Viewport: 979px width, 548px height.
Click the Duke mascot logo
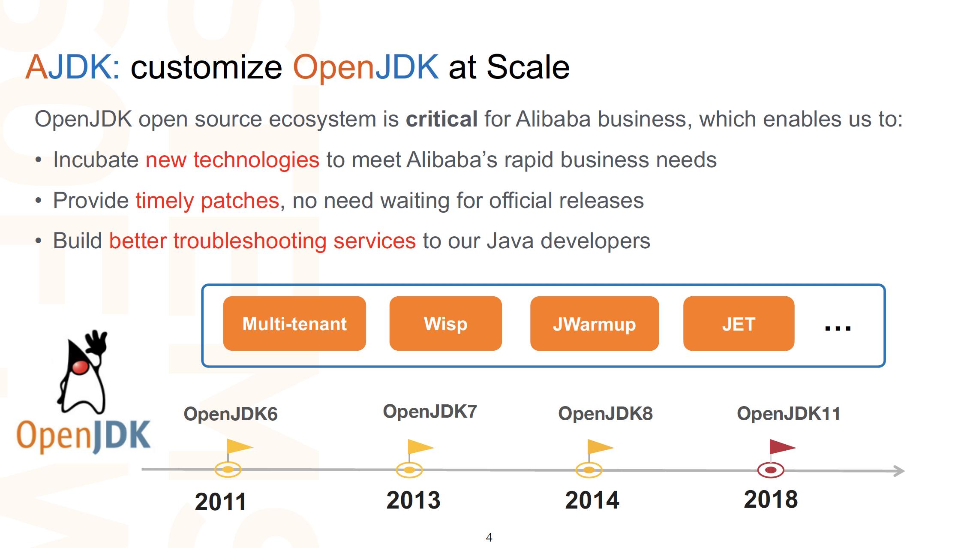tap(83, 372)
